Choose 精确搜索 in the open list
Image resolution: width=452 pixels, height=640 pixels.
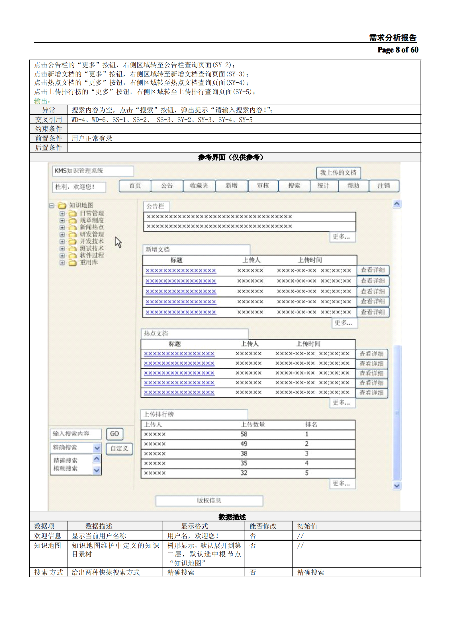(x=66, y=461)
